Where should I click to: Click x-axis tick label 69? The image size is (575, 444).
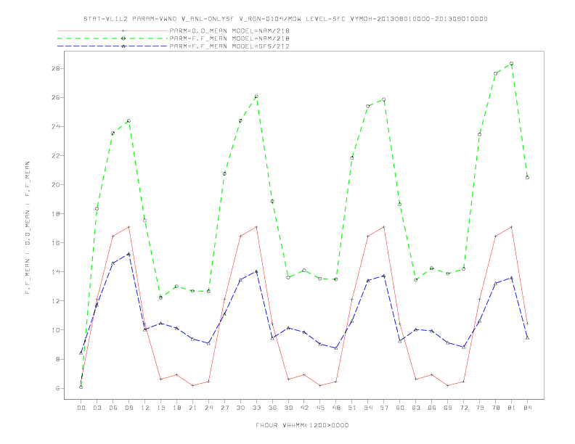tap(448, 408)
